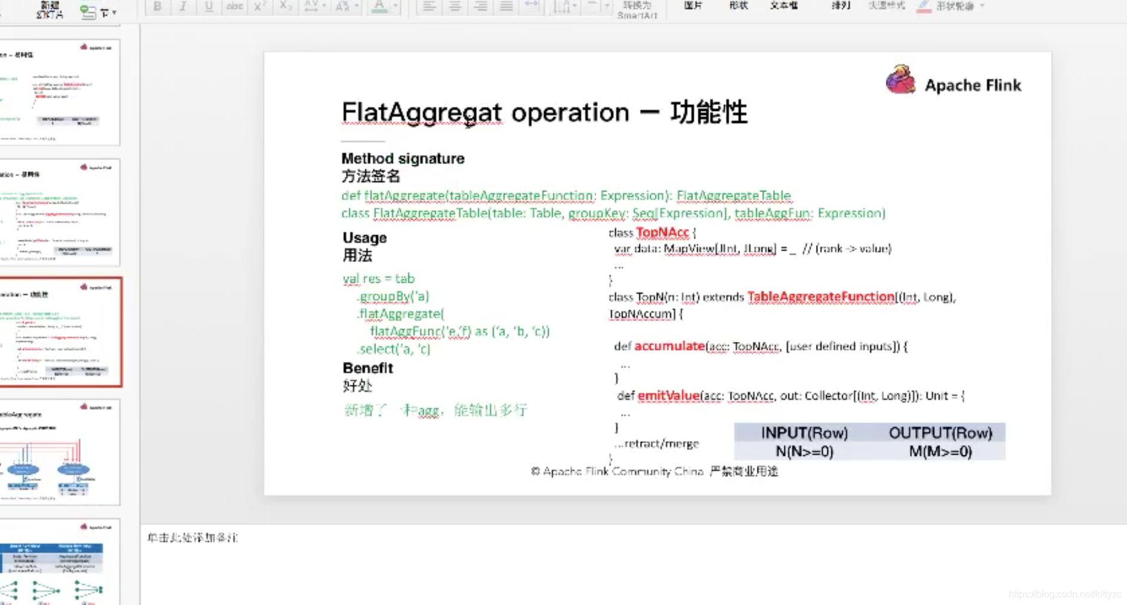Click the red 'accumulate' method name
Viewport: 1127px width, 605px height.
click(x=669, y=346)
